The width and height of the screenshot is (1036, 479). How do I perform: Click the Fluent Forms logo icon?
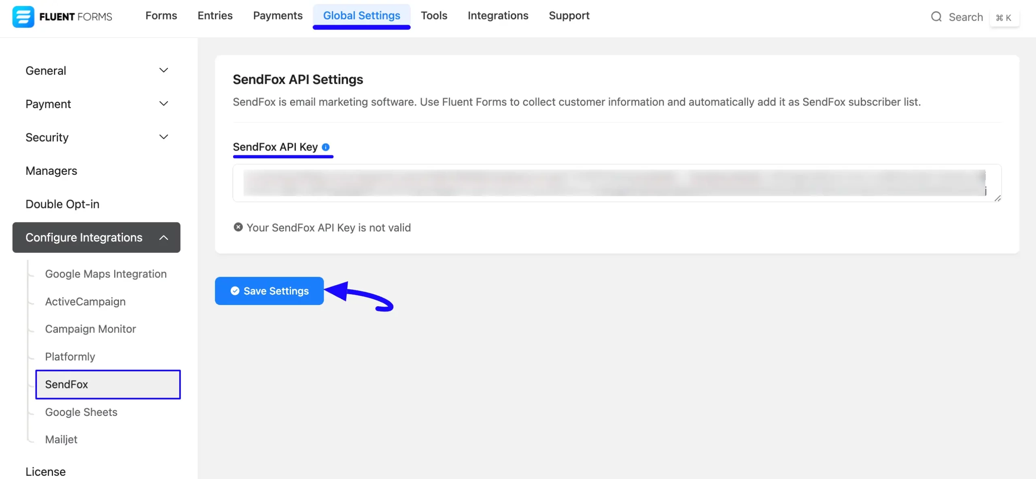pos(23,17)
